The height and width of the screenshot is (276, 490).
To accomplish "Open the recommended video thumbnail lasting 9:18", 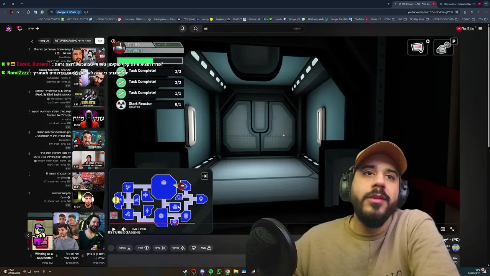I will coord(88,77).
